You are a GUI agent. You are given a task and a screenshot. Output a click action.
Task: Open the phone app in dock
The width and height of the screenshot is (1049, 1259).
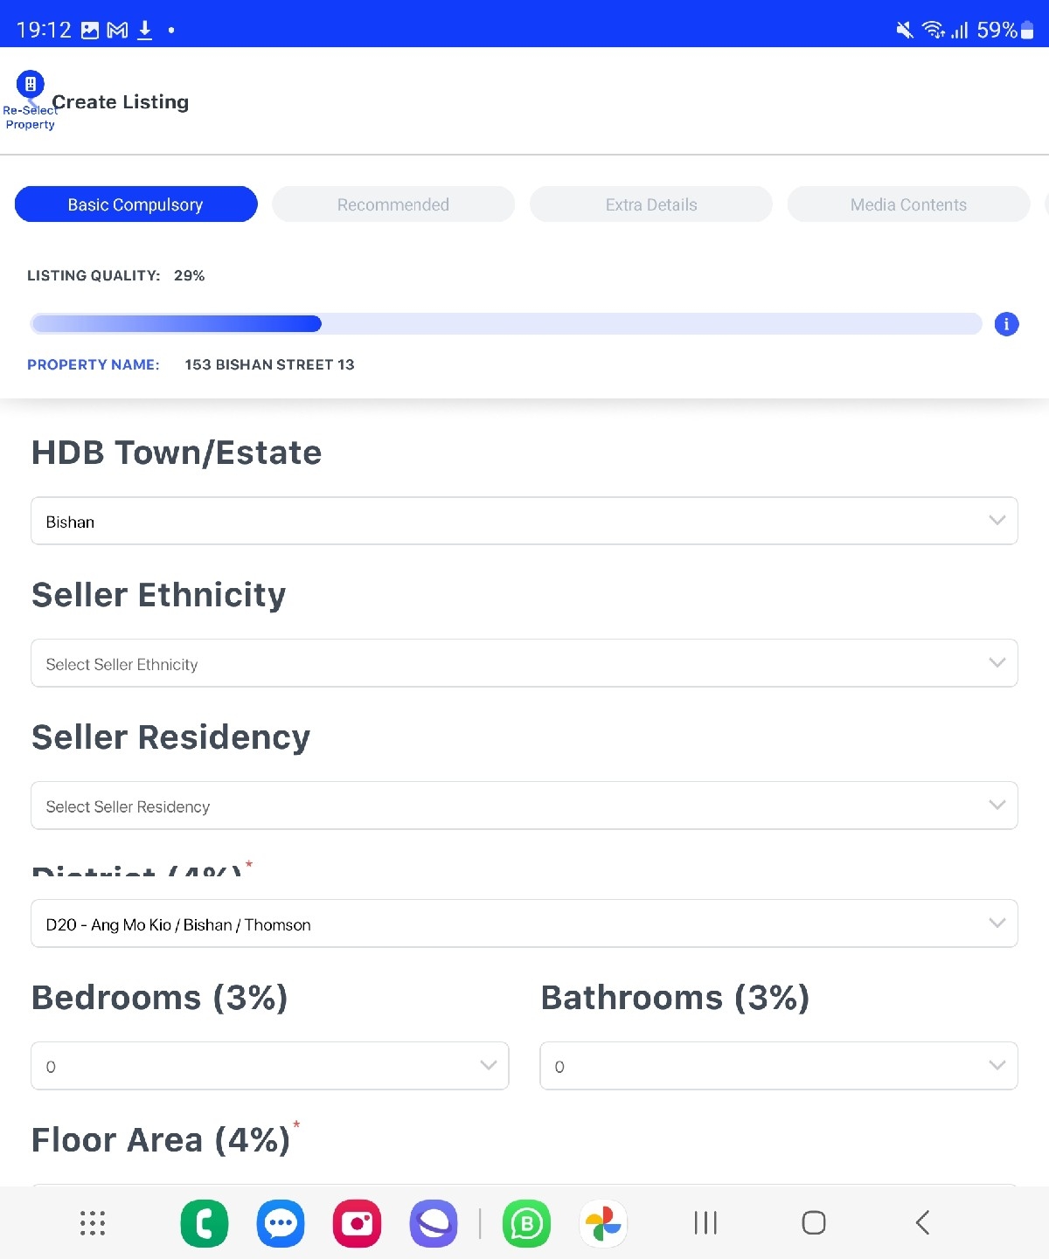point(205,1223)
